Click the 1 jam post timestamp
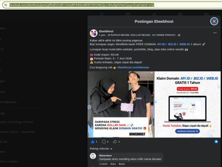222x167 pixels. (x=102, y=35)
